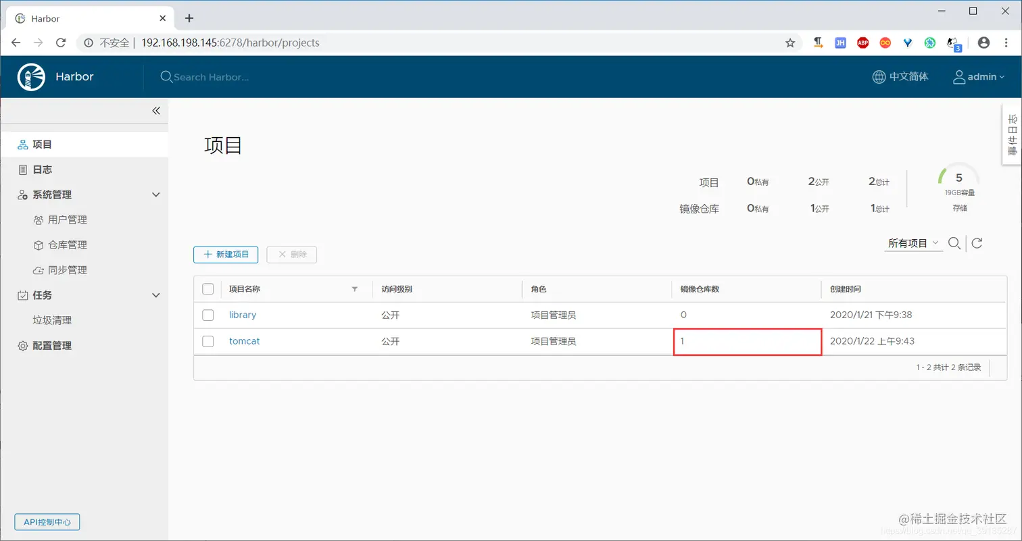Click the 新建项目 new project button
This screenshot has width=1022, height=541.
click(x=226, y=255)
